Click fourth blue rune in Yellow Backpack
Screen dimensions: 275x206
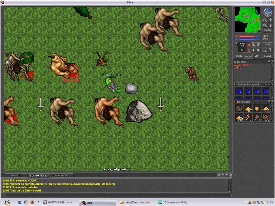tap(265, 91)
